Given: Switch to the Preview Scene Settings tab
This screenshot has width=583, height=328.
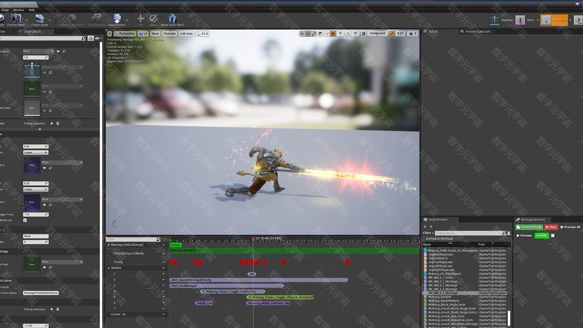Looking at the screenshot, I should 477,31.
